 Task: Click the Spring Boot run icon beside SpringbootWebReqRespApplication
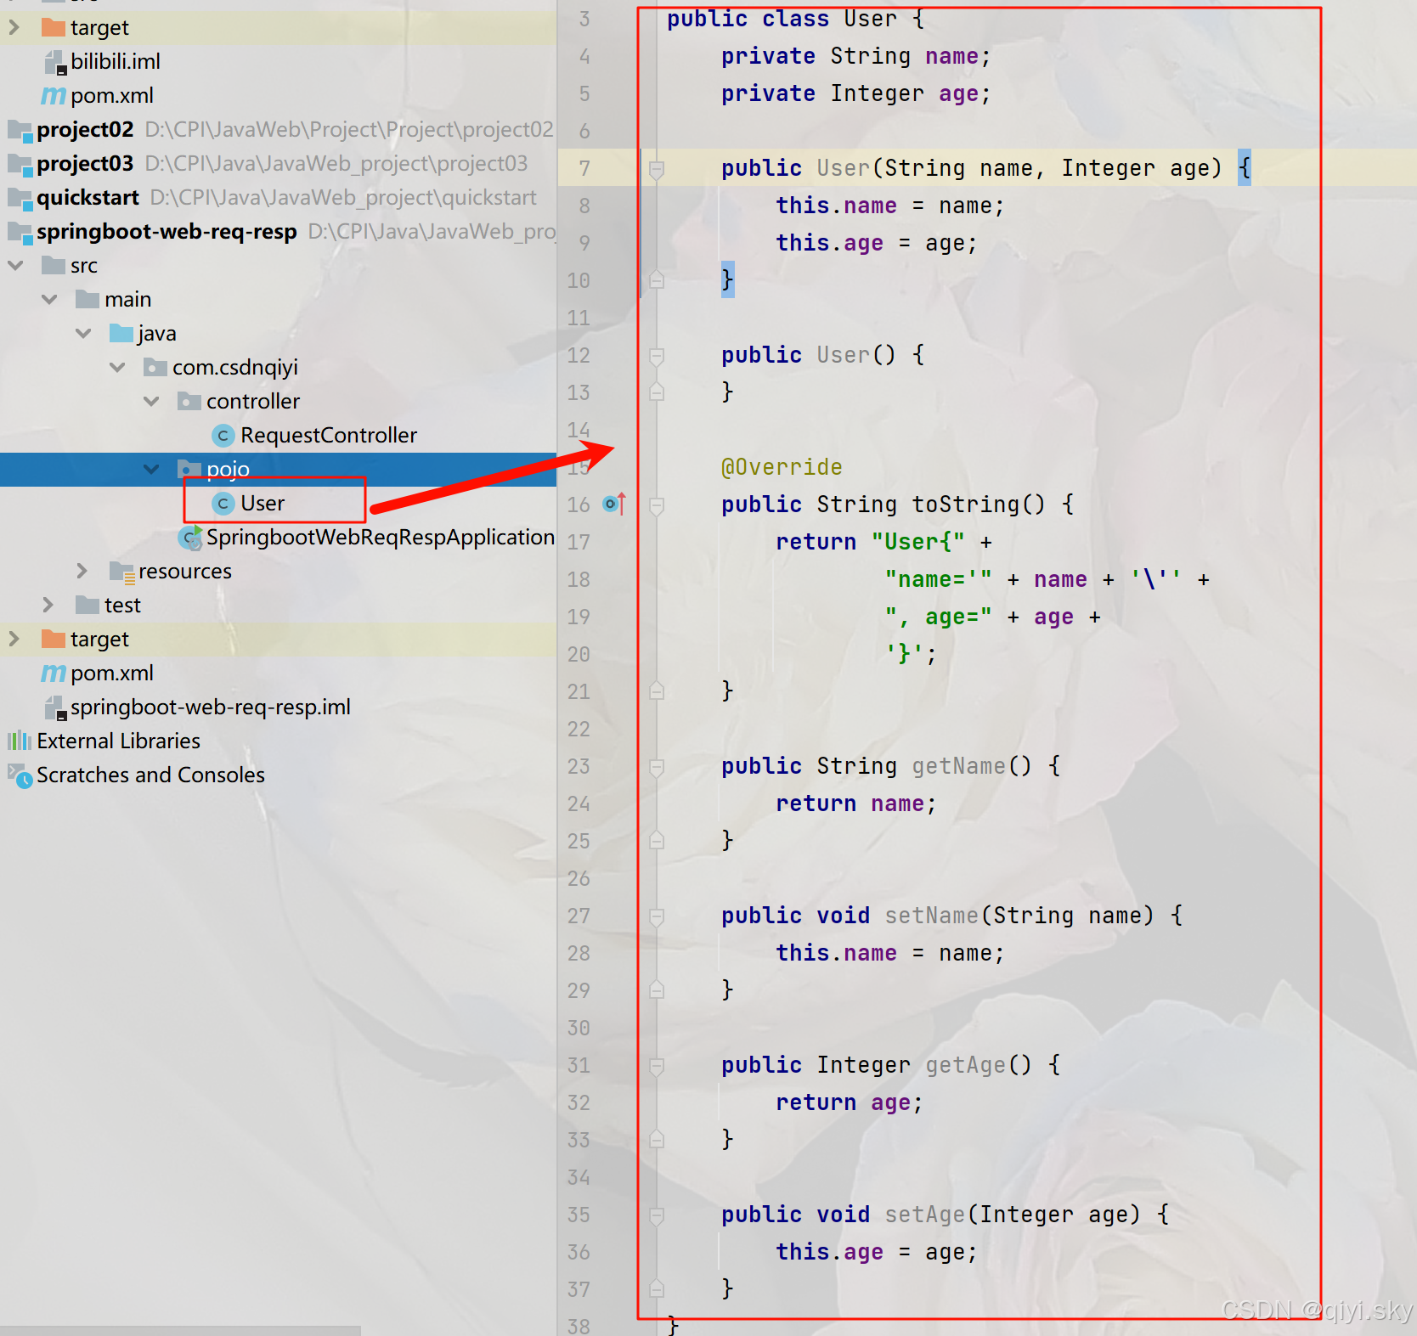[x=189, y=537]
